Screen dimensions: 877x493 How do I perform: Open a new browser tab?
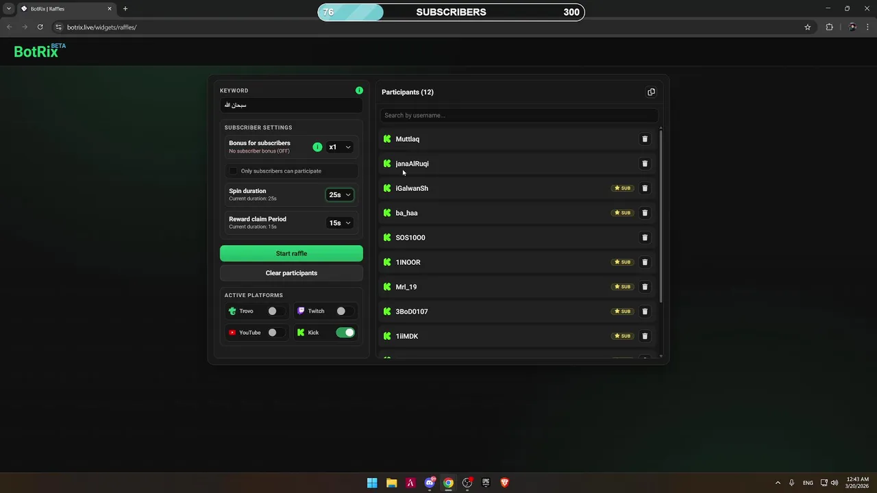click(125, 9)
